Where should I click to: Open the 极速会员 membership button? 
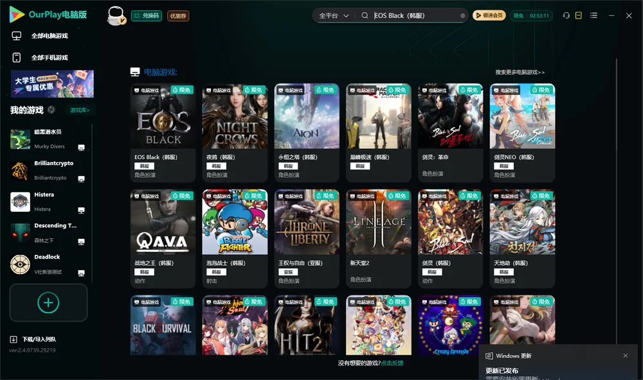click(489, 15)
